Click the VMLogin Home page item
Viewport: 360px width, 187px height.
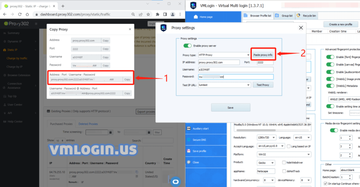point(213,17)
